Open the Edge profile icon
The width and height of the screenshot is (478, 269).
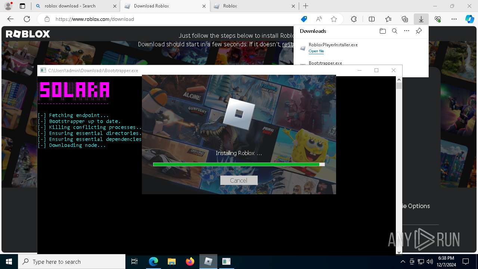(x=8, y=6)
